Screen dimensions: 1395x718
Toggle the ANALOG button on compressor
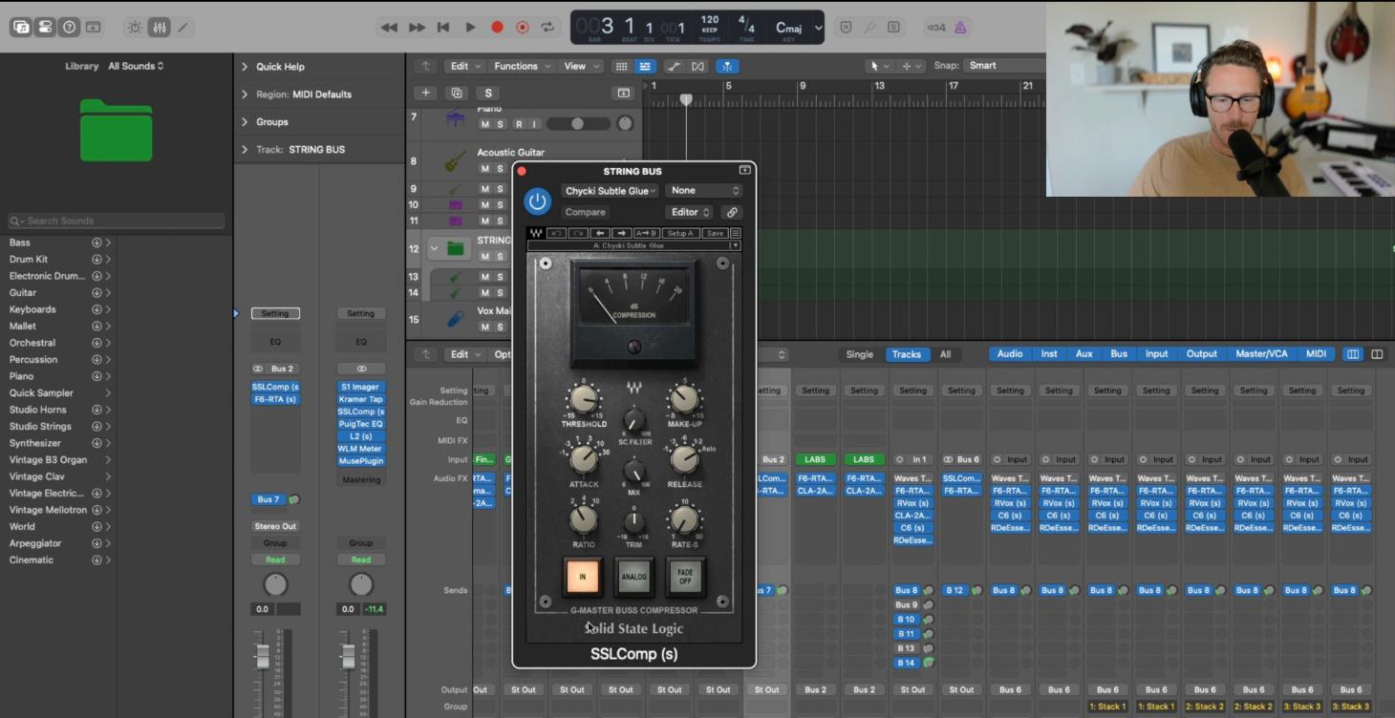(x=633, y=577)
